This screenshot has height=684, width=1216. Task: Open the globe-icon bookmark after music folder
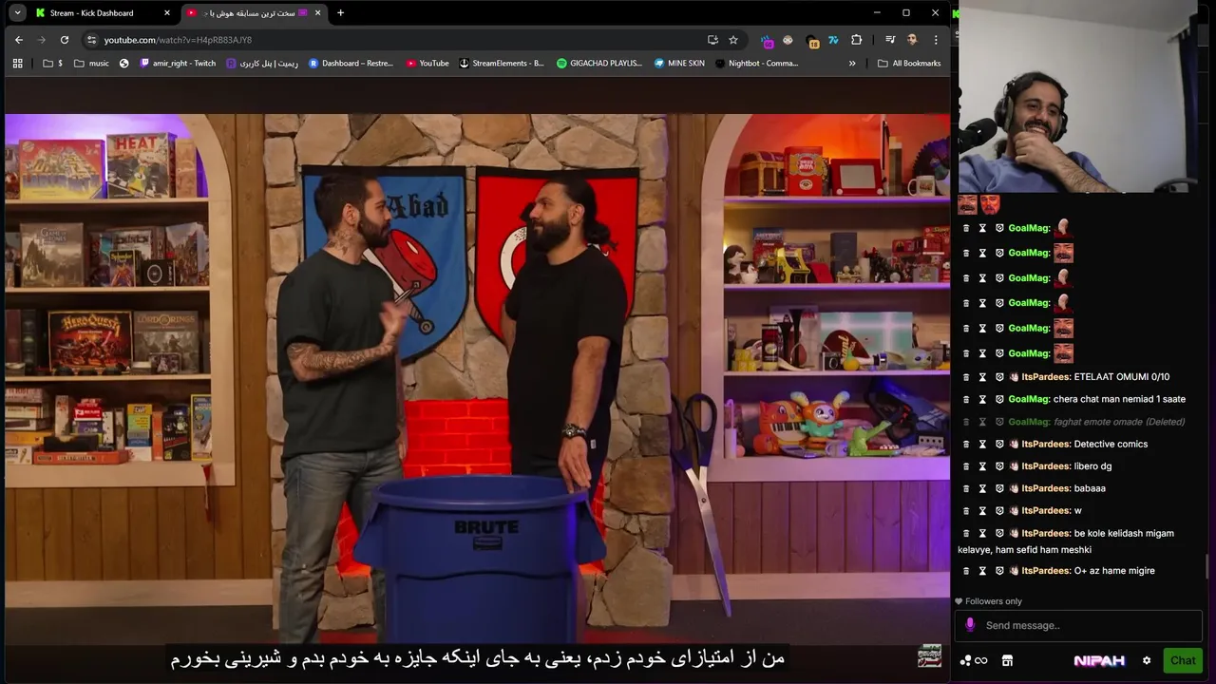tap(123, 64)
